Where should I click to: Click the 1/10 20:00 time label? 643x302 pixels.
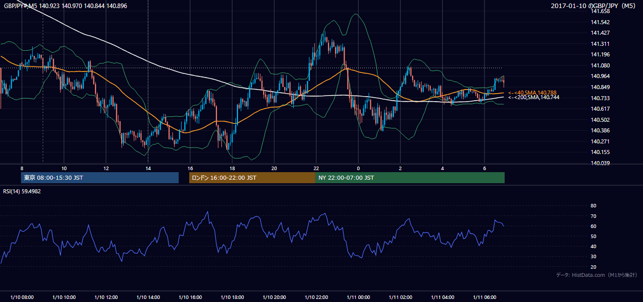tap(274, 297)
